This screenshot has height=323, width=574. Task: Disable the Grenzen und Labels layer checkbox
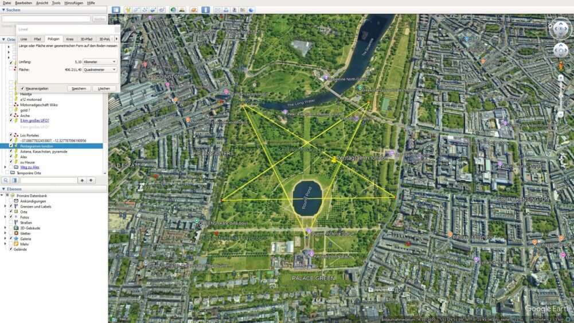pos(11,207)
